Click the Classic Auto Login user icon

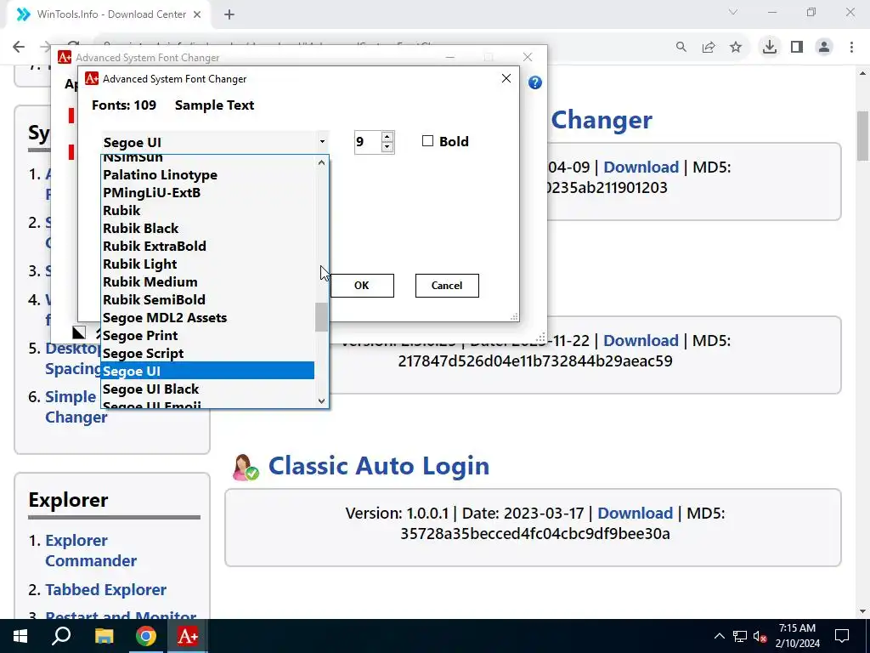click(x=246, y=467)
